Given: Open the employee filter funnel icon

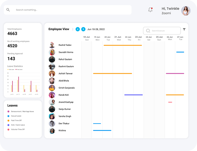Looking at the screenshot, I should 184,29.
